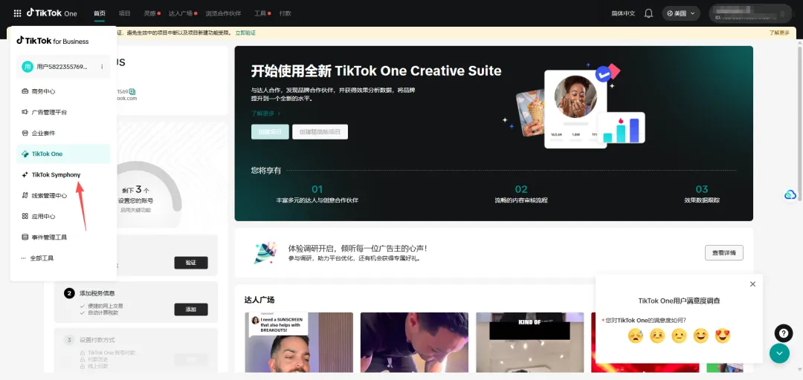Click 了解更多 at the banner's right end
This screenshot has height=380, width=803.
pos(779,33)
